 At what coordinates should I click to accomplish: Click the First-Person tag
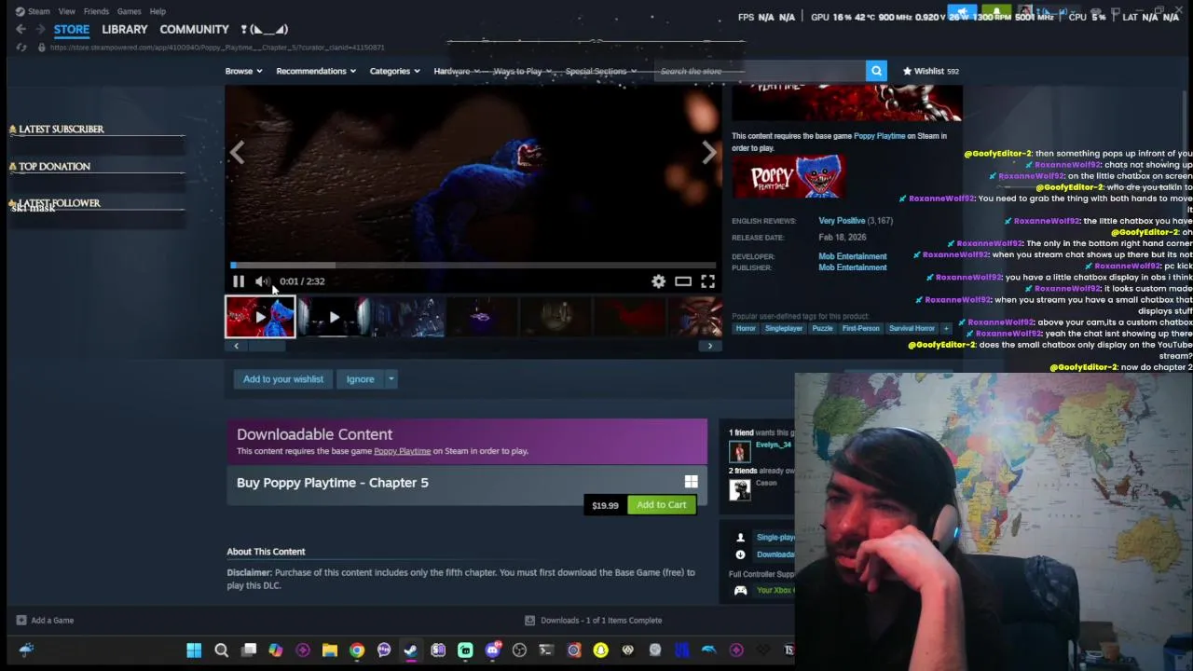pos(860,328)
